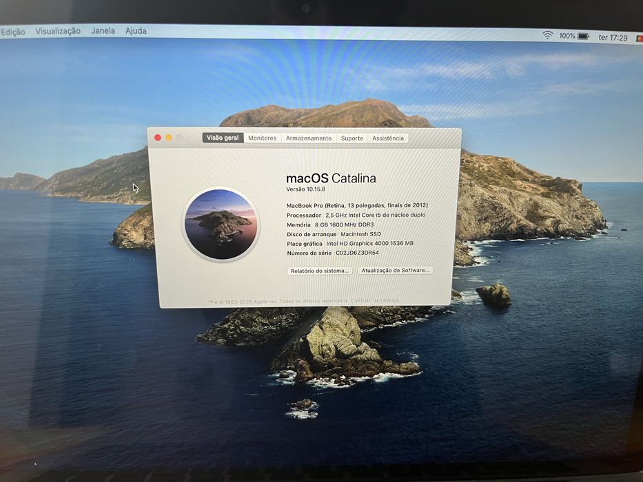Click the Versão number line
Screen dimensions: 643x482
click(305, 189)
